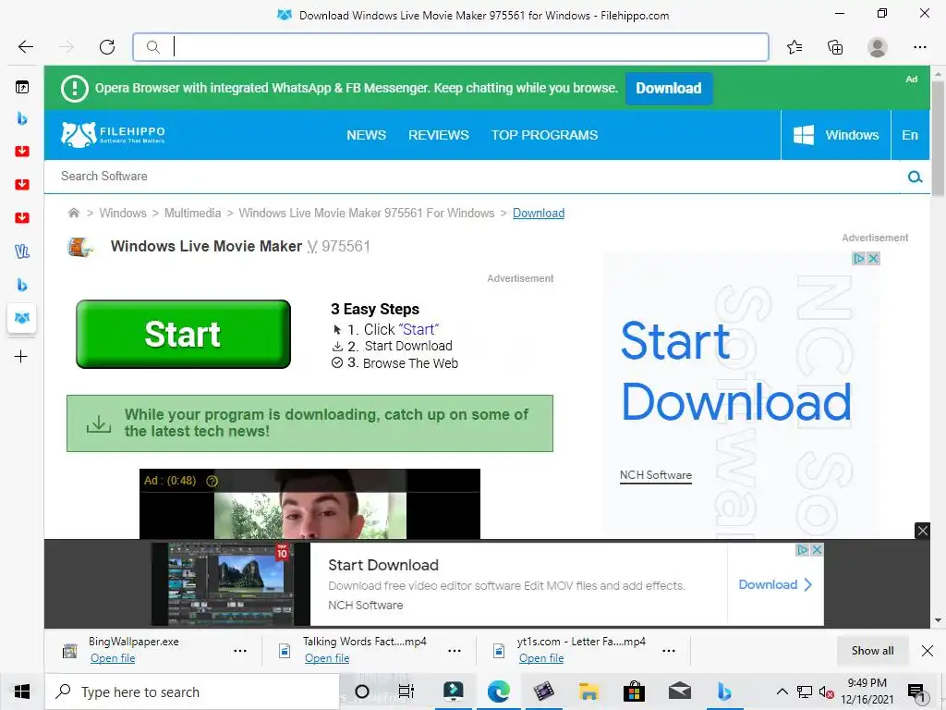Click Show all downloads button
The width and height of the screenshot is (946, 710).
click(872, 651)
